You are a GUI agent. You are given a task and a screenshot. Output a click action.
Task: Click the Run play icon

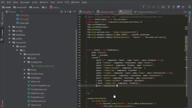[x=149, y=7]
